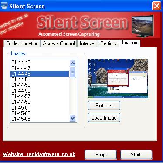Refresh the images list

pos(104,106)
